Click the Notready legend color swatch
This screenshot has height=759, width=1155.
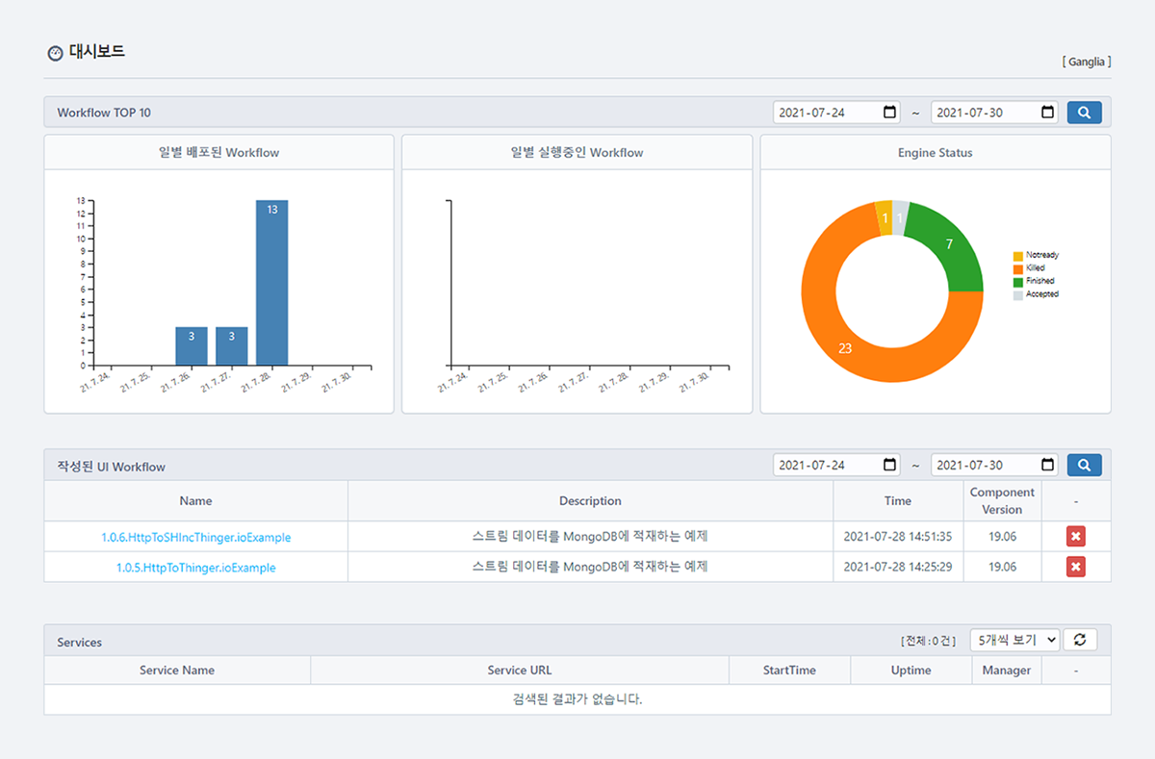pyautogui.click(x=1018, y=256)
